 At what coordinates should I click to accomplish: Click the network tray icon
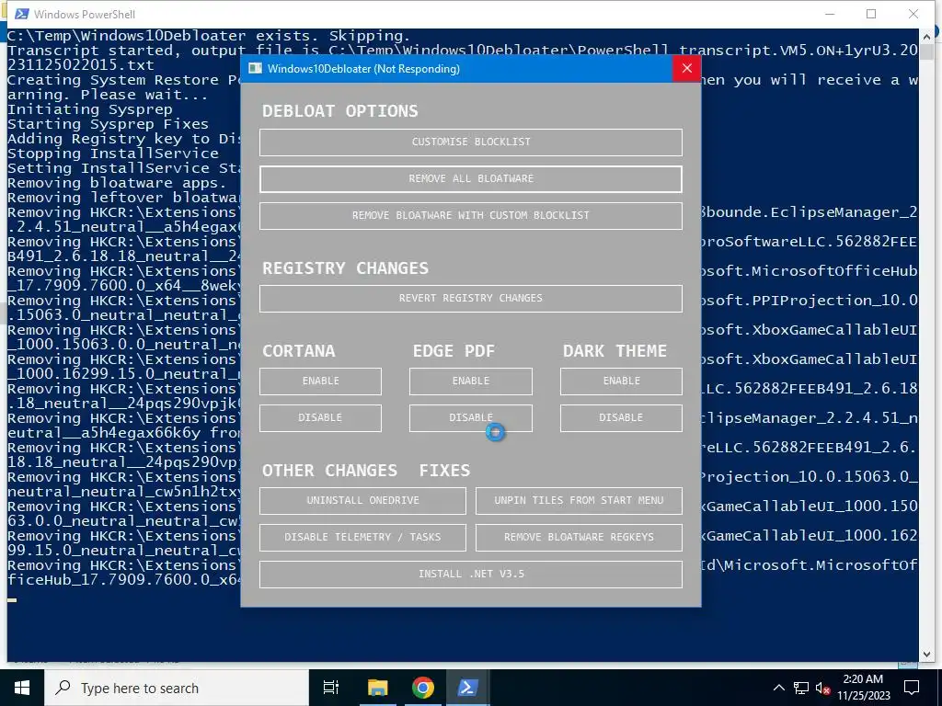pyautogui.click(x=801, y=688)
